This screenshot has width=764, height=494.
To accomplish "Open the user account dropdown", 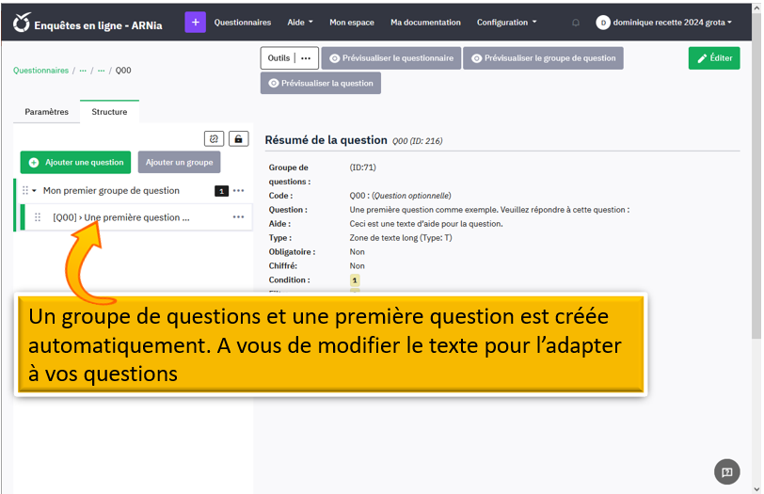I will (664, 23).
